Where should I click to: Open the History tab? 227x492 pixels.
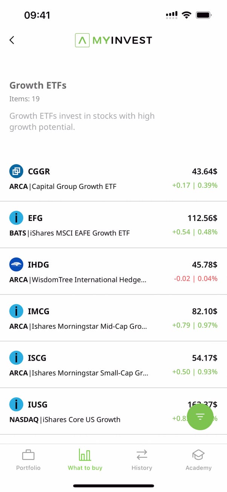coord(142,460)
